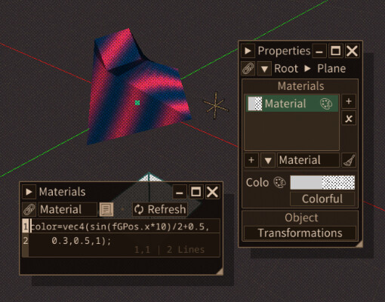This screenshot has height=302, width=385.
Task: Select Root in the breadcrumb path
Action: [x=286, y=69]
